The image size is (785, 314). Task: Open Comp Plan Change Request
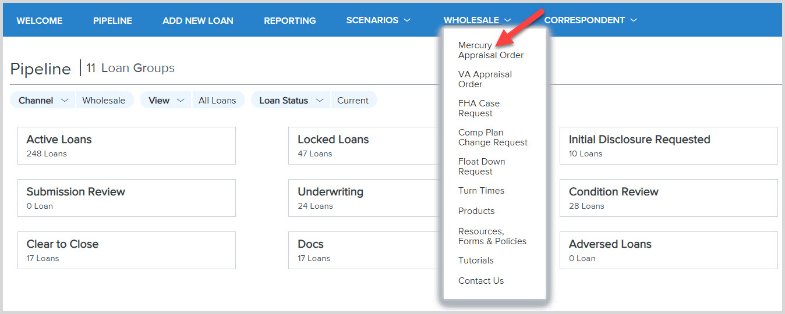coord(493,137)
